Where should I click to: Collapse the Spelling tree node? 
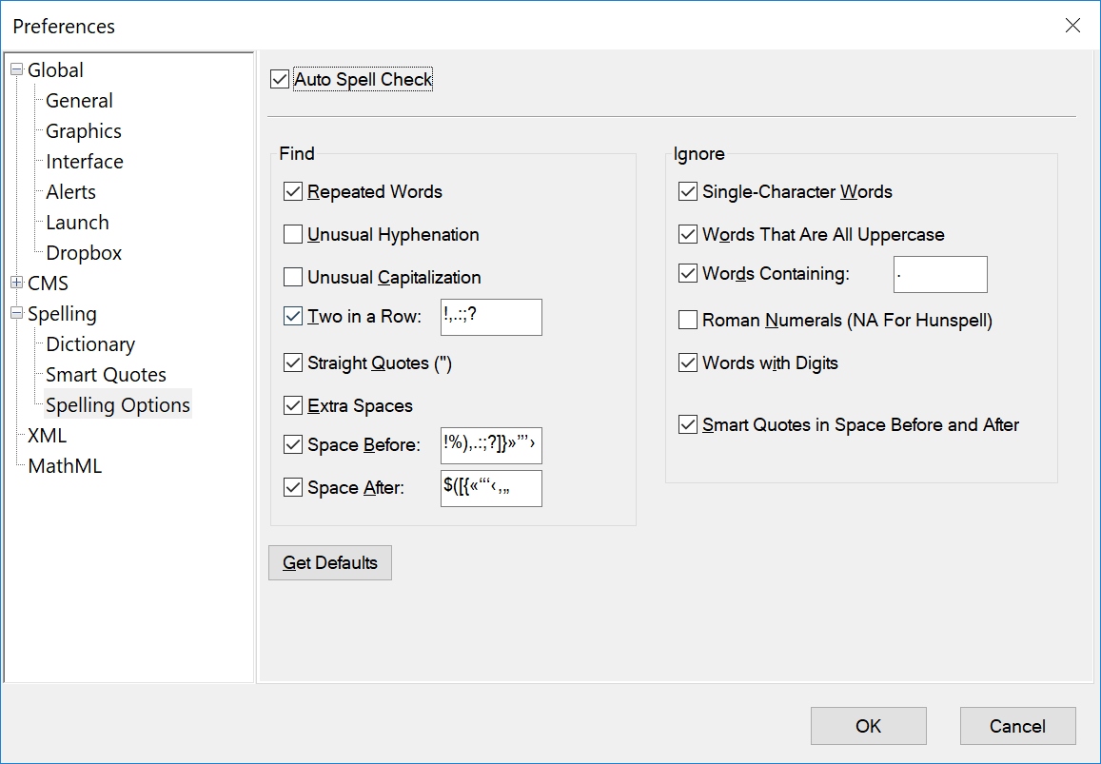coord(16,313)
